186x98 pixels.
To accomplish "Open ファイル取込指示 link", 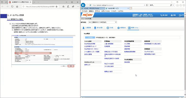I will click(x=109, y=66).
